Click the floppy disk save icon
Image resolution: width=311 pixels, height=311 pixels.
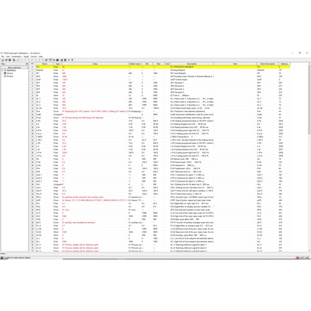10,60
